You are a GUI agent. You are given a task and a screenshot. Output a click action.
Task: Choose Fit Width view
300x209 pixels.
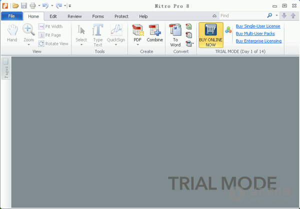(x=50, y=26)
